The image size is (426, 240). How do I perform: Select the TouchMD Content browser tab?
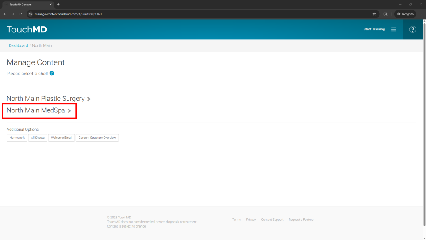pyautogui.click(x=28, y=4)
